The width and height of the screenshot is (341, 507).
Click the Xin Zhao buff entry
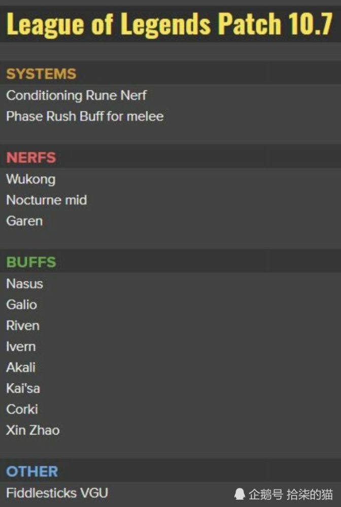33,430
